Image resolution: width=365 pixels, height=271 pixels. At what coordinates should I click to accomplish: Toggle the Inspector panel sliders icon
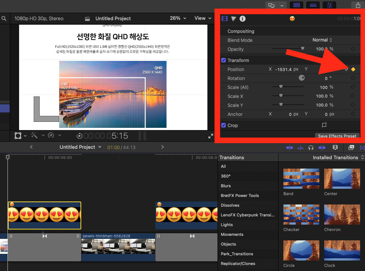click(329, 5)
